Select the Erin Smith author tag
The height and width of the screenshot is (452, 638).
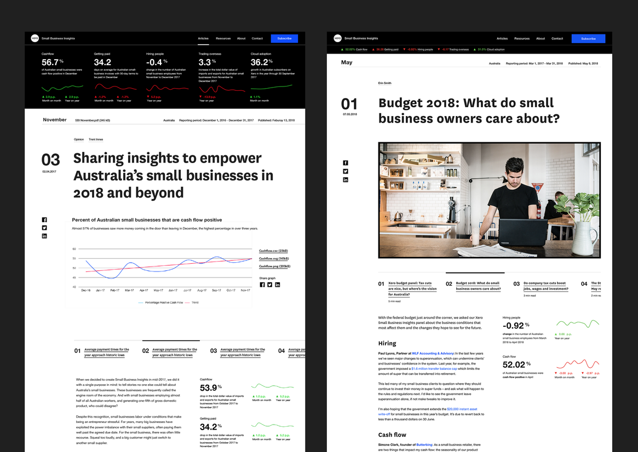tap(384, 83)
